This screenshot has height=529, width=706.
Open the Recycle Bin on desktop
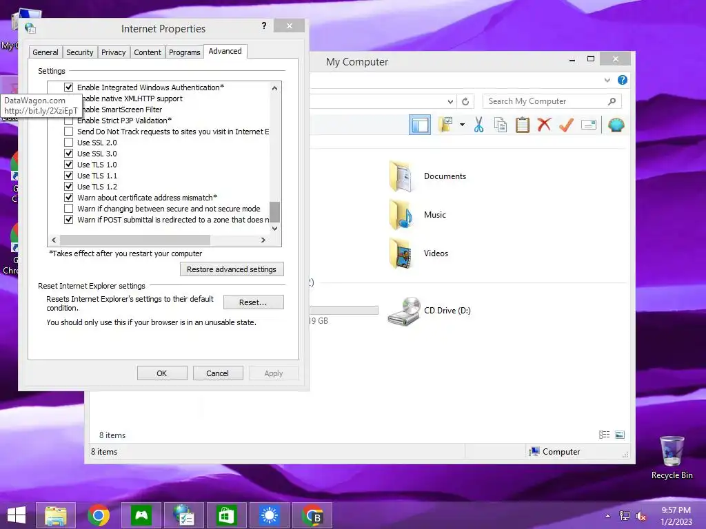(x=672, y=457)
